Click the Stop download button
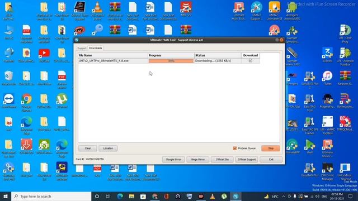Screen dimensions: 358x201 (x=271, y=149)
